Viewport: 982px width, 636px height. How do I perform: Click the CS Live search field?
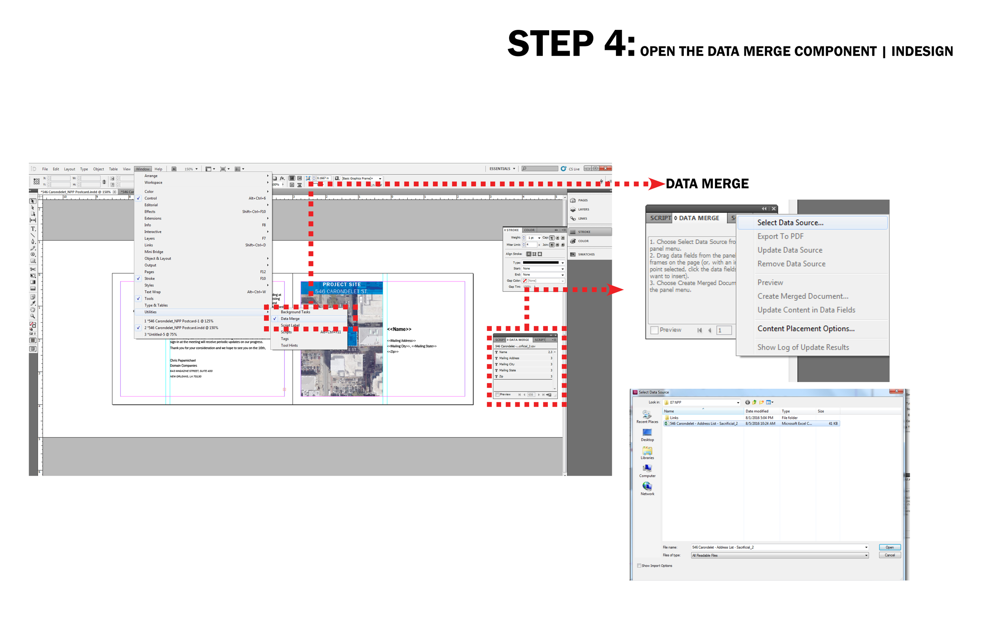[540, 169]
